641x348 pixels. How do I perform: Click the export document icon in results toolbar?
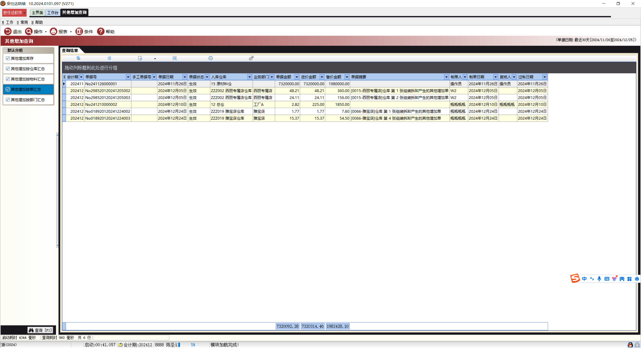[x=140, y=58]
